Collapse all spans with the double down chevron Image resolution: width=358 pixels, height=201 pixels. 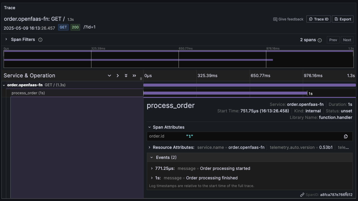(126, 76)
